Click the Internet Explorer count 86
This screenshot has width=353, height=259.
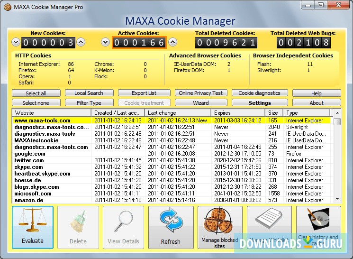click(71, 64)
